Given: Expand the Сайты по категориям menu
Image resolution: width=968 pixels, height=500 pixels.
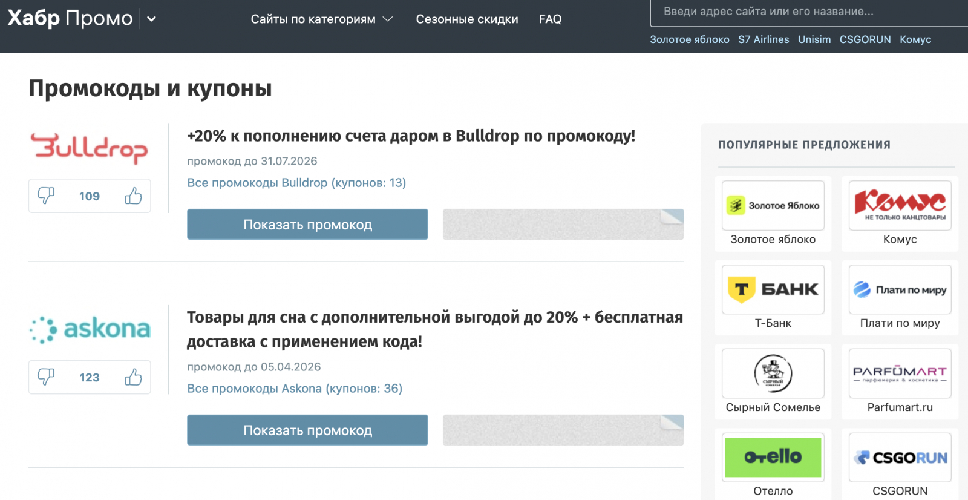Looking at the screenshot, I should pyautogui.click(x=322, y=19).
